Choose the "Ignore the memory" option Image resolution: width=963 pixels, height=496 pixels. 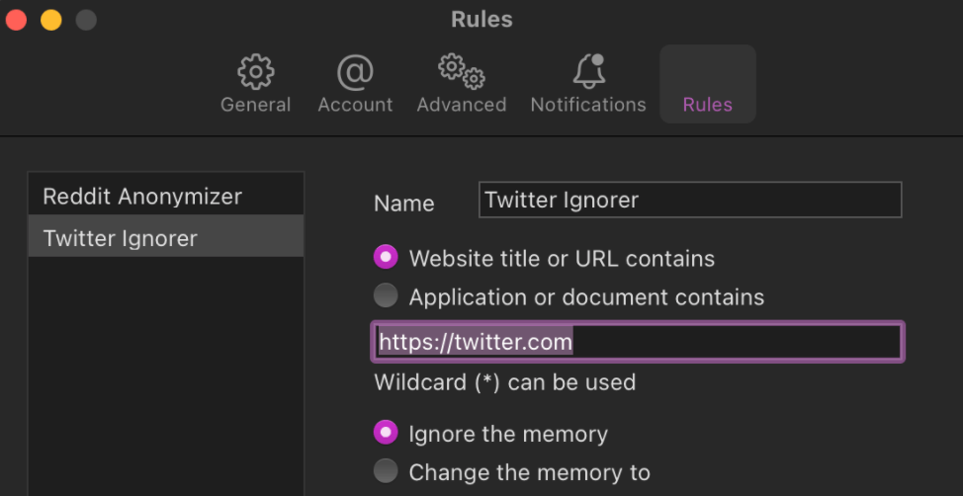click(x=386, y=433)
